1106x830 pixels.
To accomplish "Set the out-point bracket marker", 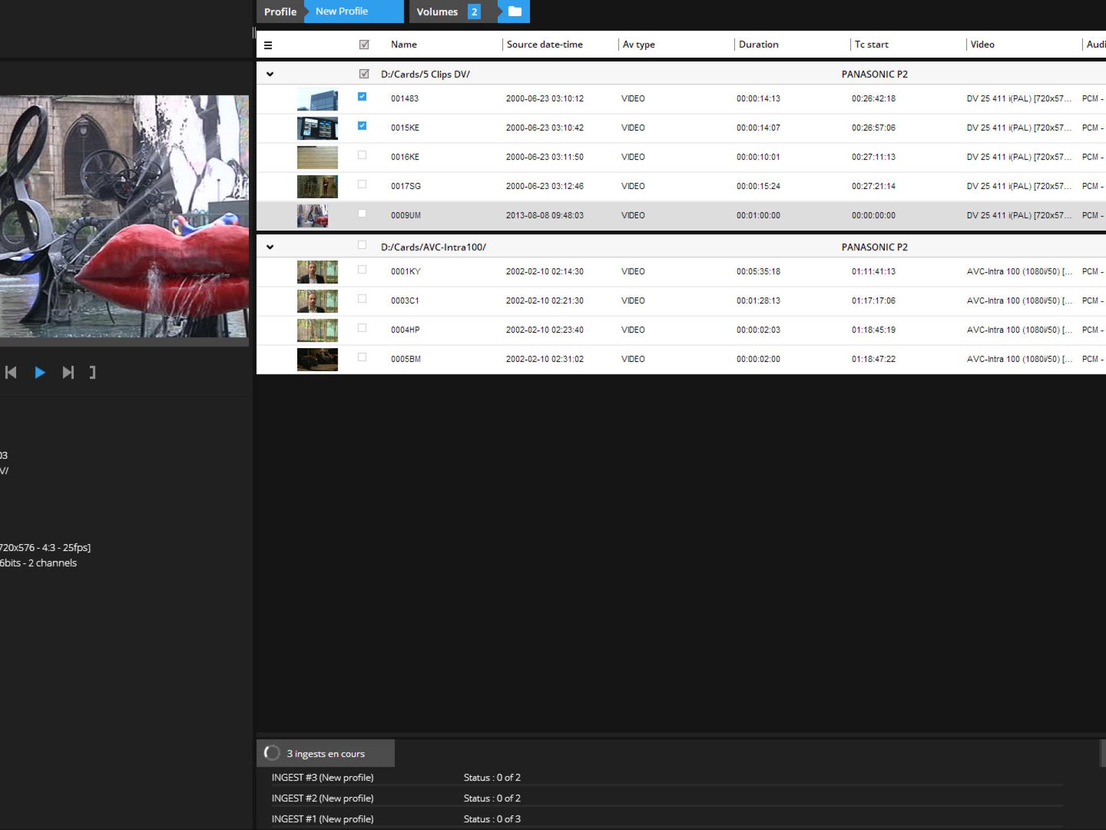I will click(x=93, y=372).
